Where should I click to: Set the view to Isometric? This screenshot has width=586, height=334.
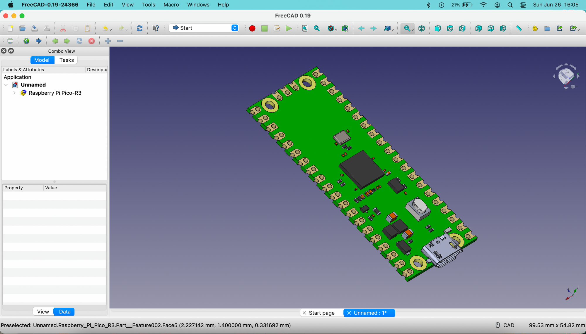point(421,28)
